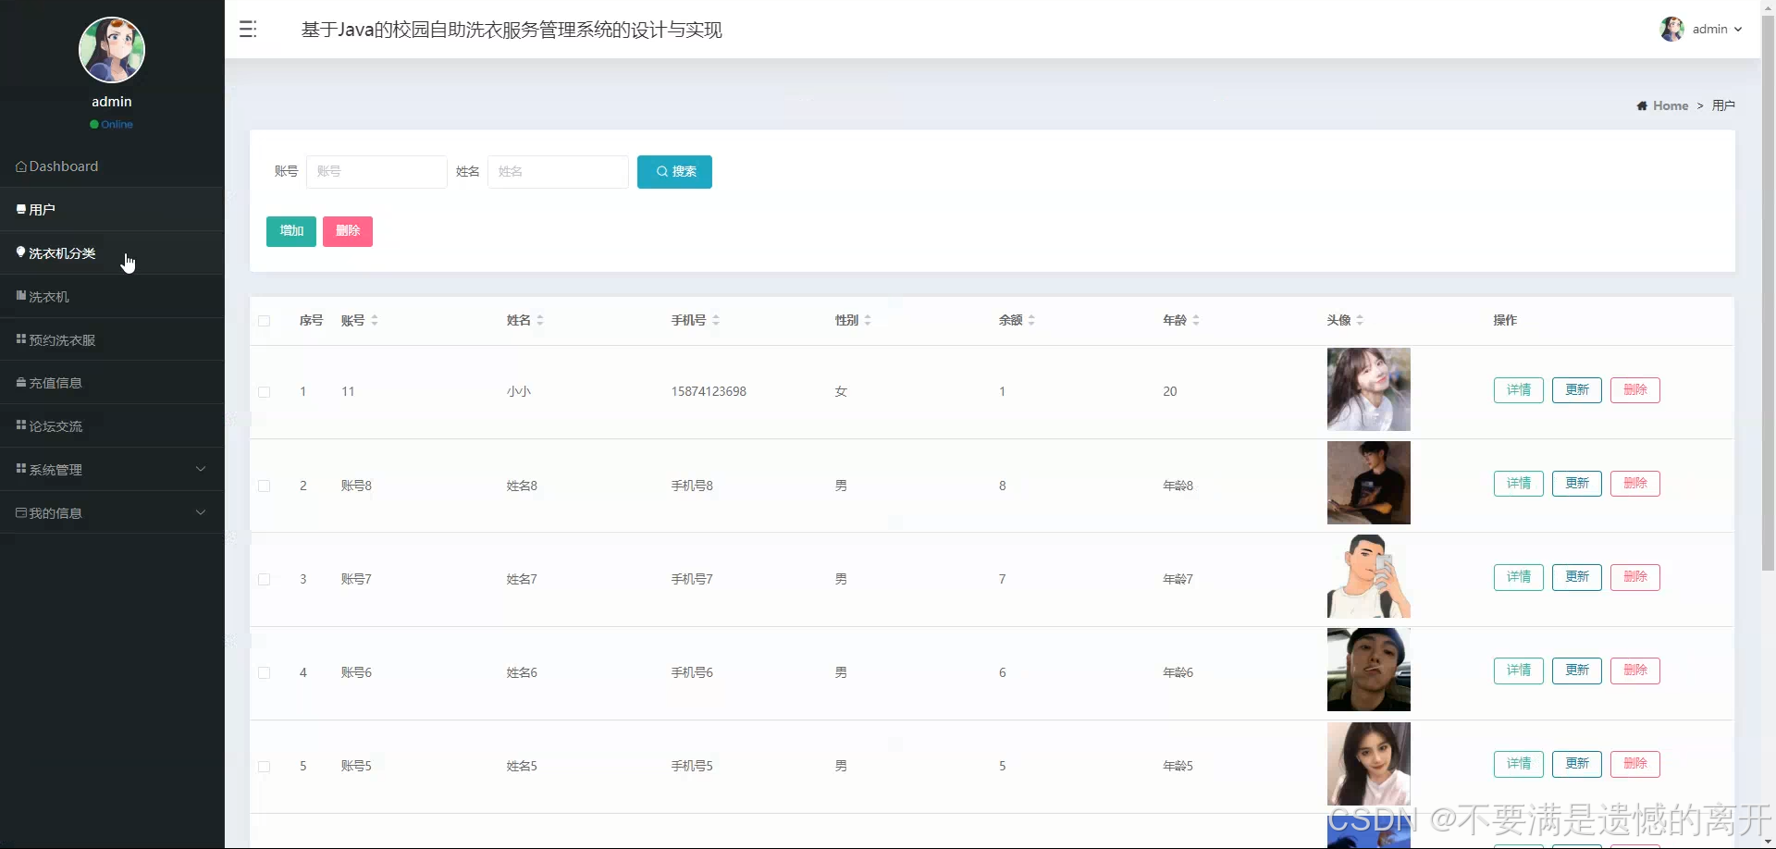Click 删除 for 账号5
Image resolution: width=1776 pixels, height=849 pixels.
coord(1635,764)
